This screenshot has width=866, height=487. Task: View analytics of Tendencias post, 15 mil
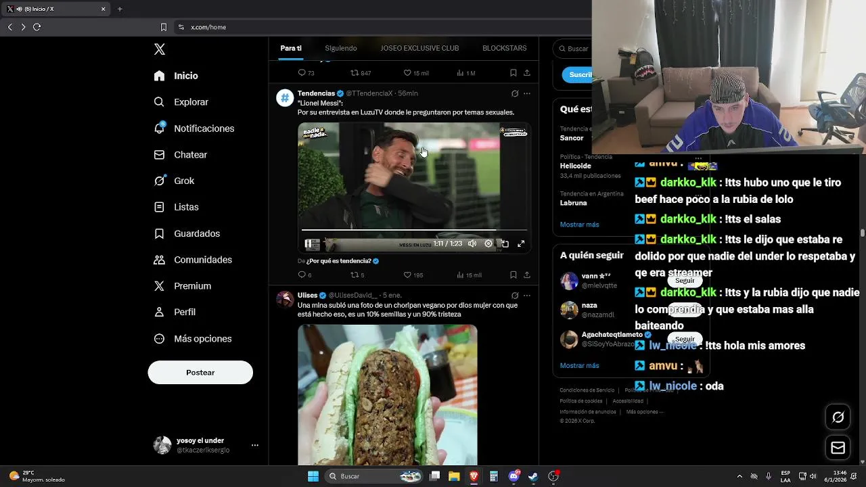pos(470,275)
